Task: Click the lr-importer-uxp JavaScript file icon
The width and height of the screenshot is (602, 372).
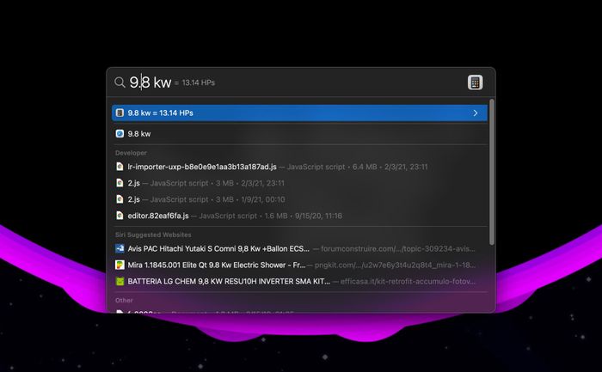Action: [x=120, y=167]
